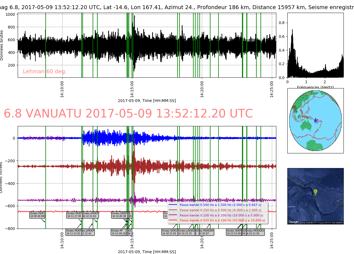The image size is (354, 254).
Task: Click the blue epicenter star on globe
Action: (x=315, y=121)
